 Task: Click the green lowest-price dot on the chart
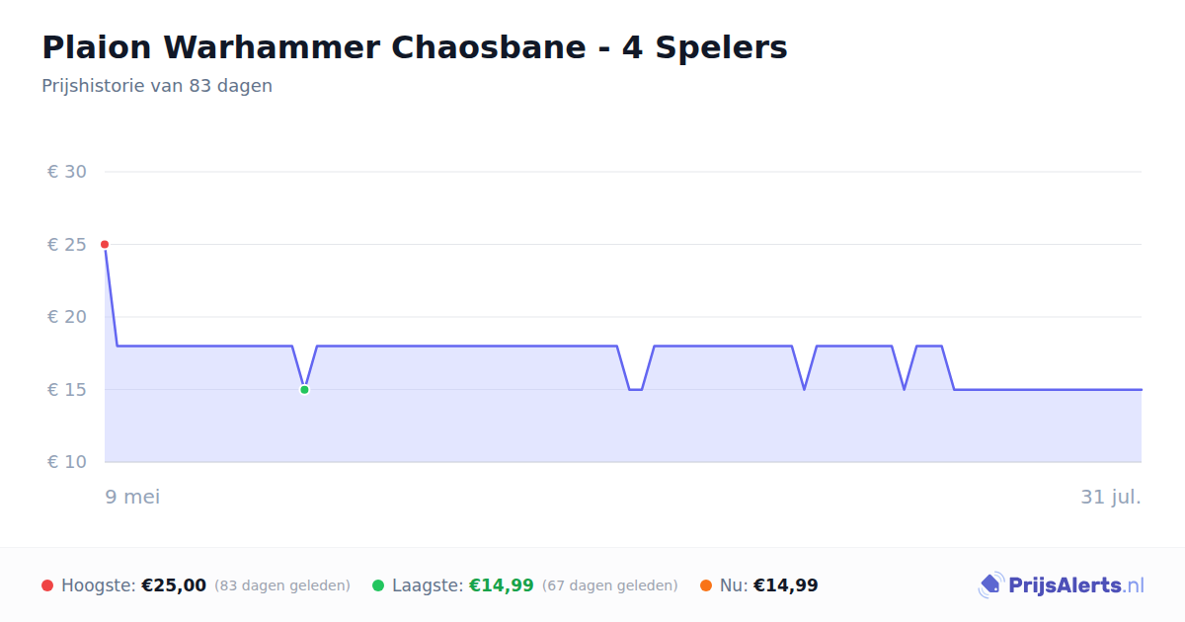(x=304, y=390)
